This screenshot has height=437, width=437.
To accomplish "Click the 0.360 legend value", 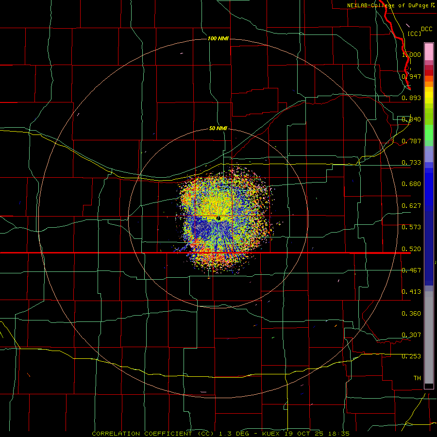I will tap(411, 314).
